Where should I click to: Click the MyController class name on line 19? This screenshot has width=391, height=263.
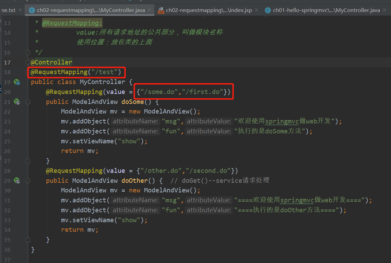coord(102,82)
